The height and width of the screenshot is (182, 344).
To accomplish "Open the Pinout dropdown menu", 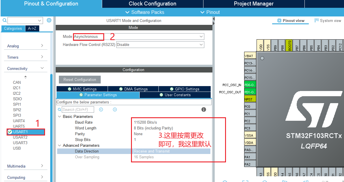I will point(210,12).
